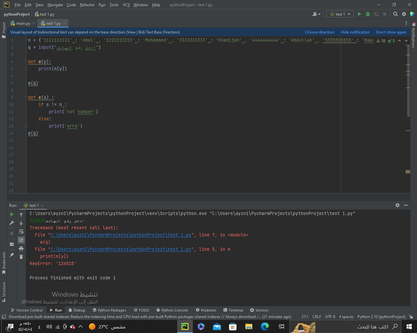The height and width of the screenshot is (333, 417).
Task: Click the editor vertical scrollbar
Action: (408, 81)
